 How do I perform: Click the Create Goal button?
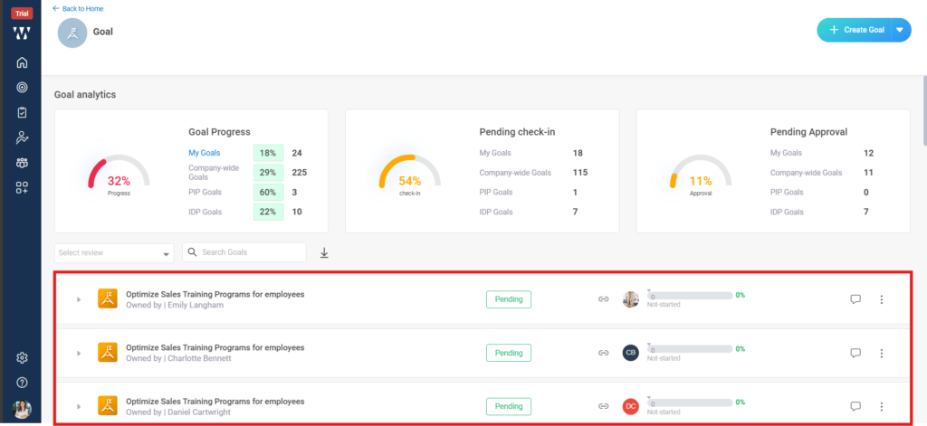(855, 30)
